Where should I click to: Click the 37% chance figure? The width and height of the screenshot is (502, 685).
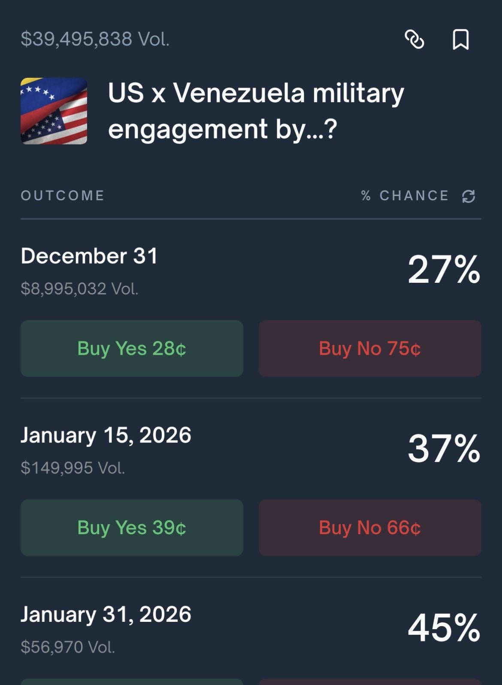[444, 449]
